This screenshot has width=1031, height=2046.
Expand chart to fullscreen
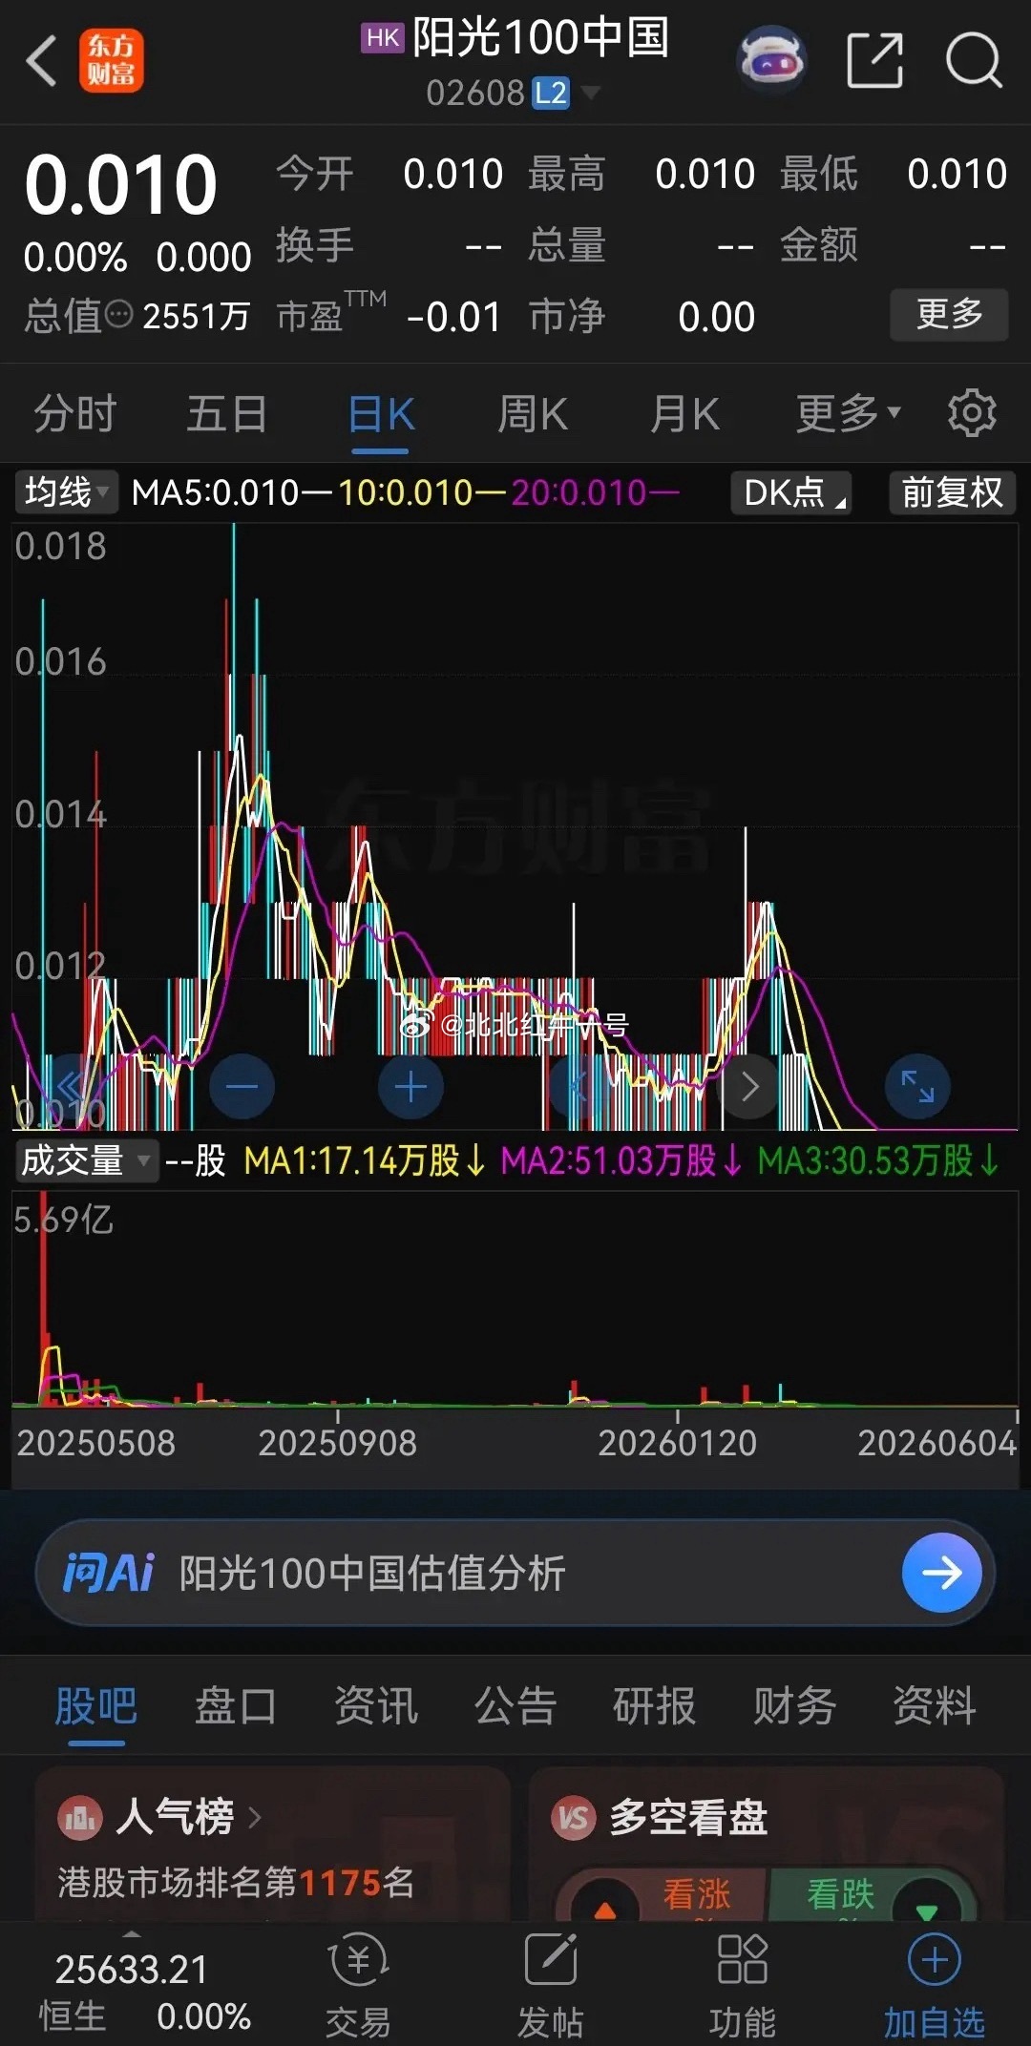pyautogui.click(x=917, y=1086)
